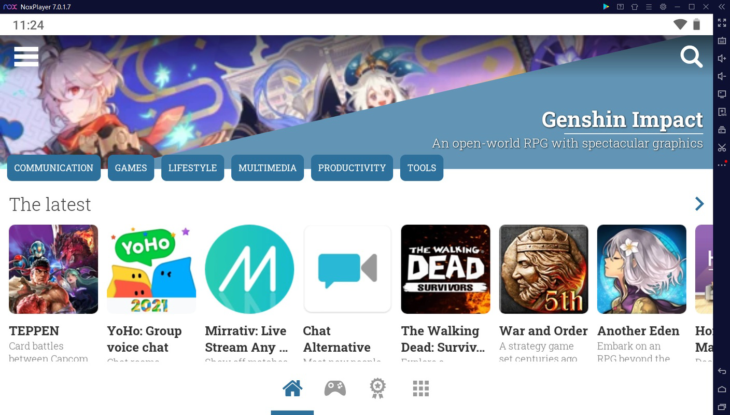730x415 pixels.
Task: Select the MULTIMEDIA category button
Action: [268, 168]
